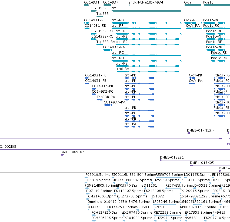Select the crol-RH transcript label

tap(118, 58)
